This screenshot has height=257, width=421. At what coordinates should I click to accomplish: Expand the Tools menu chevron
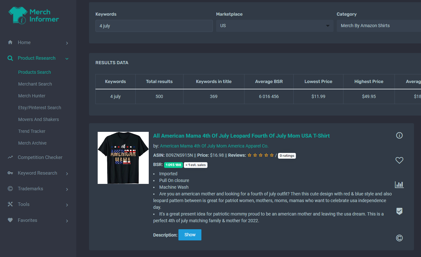67,205
